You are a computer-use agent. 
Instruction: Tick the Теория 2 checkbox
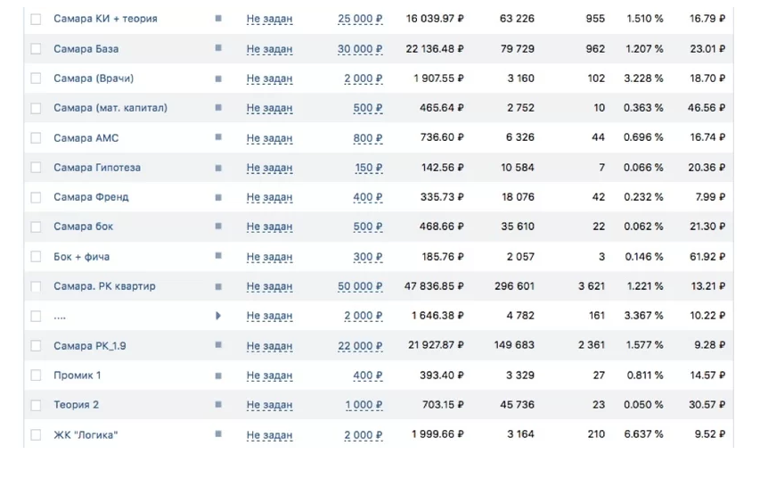click(36, 405)
